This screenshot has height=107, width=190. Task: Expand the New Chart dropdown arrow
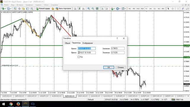[5, 9]
